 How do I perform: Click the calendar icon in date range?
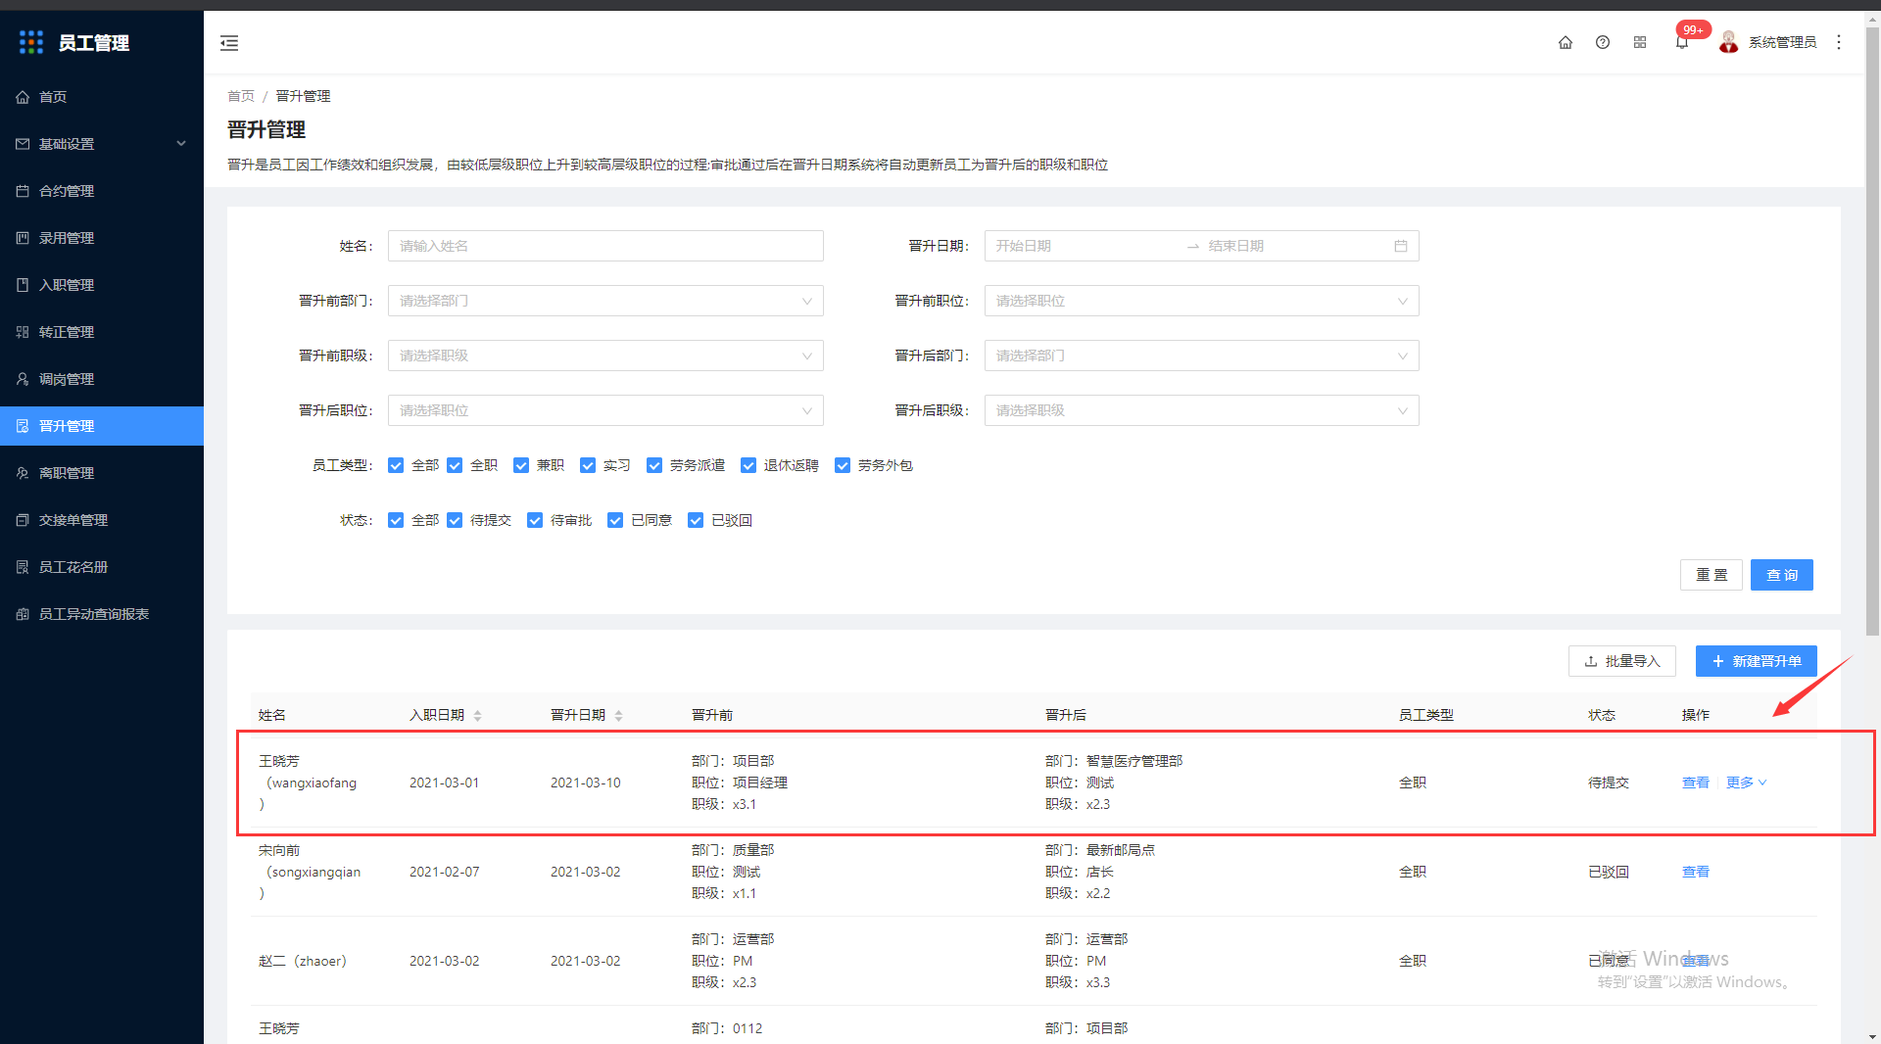coord(1401,246)
